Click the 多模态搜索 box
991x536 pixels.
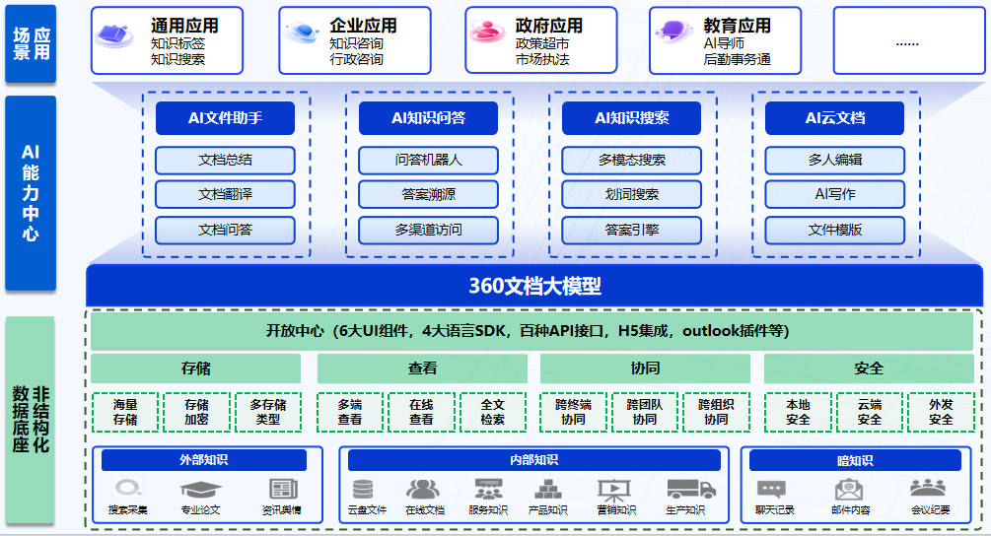click(631, 161)
